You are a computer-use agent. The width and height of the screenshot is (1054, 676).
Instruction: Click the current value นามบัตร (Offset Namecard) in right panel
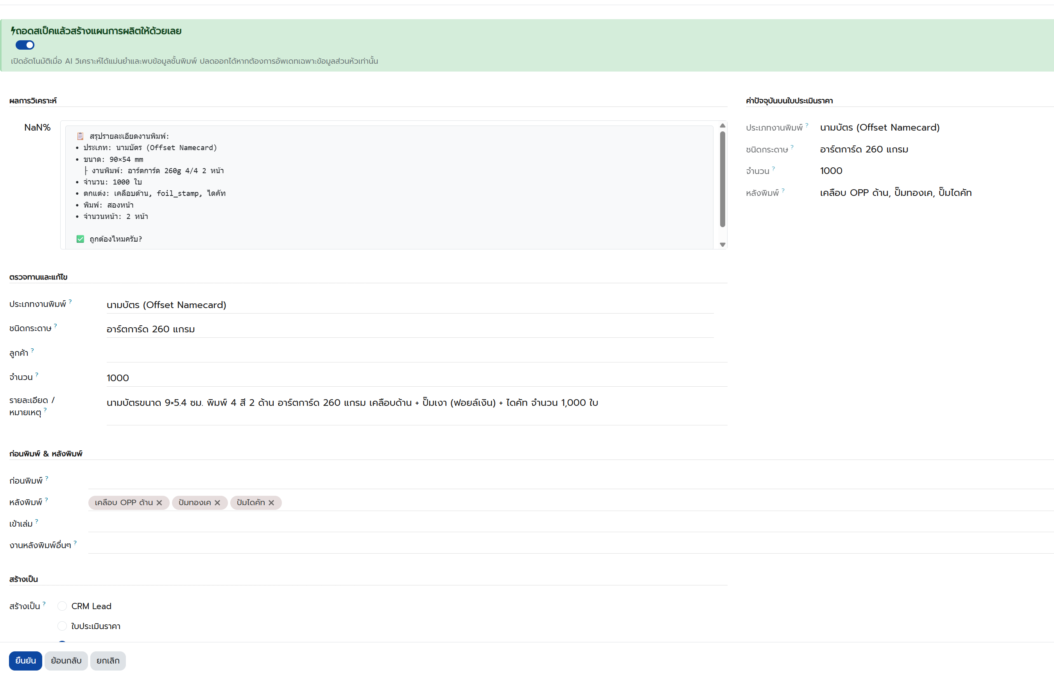click(880, 127)
